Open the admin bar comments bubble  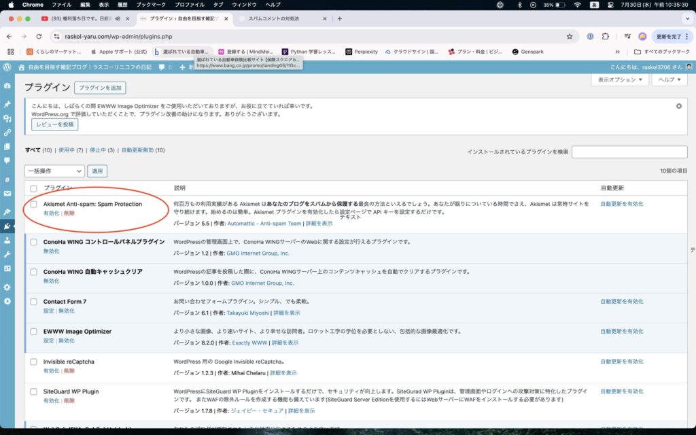pyautogui.click(x=162, y=67)
